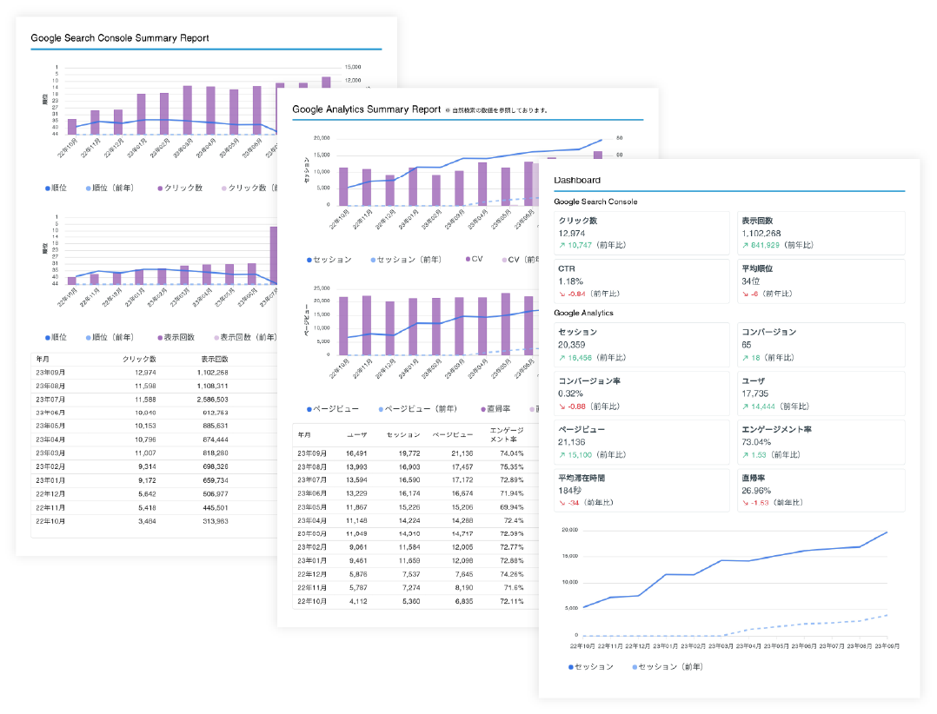The width and height of the screenshot is (937, 714).
Task: Toggle the 表示回数 legend entry in Search Console report
Action: [176, 337]
